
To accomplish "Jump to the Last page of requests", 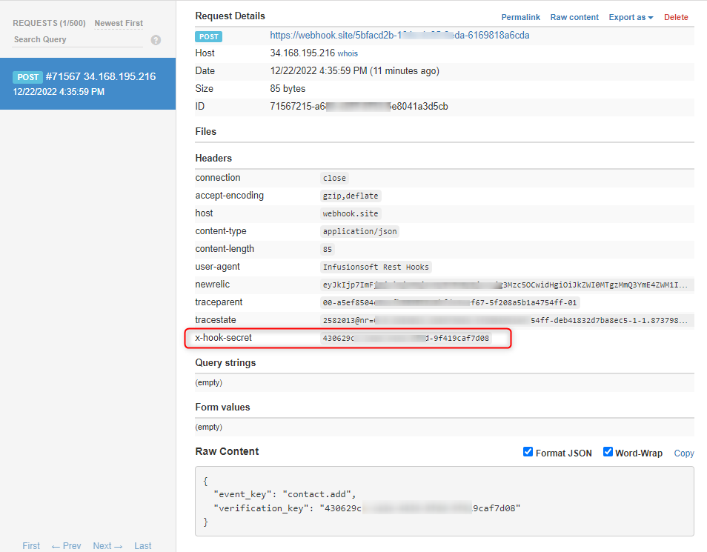I will 143,545.
